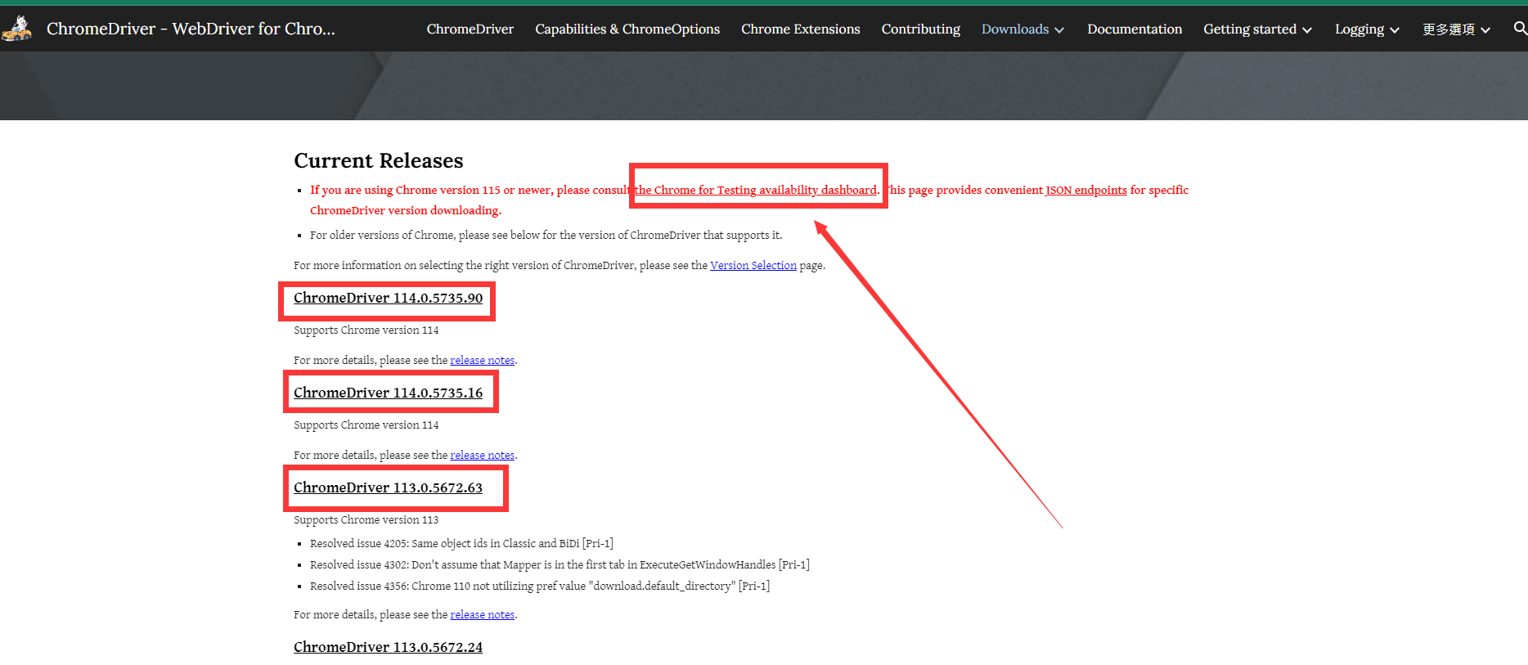Open Chrome for Testing availability dashboard link
This screenshot has width=1528, height=665.
[x=756, y=190]
